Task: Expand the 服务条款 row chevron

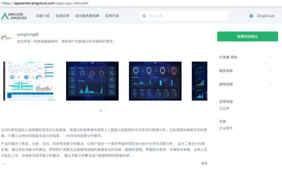Action: 270,70
